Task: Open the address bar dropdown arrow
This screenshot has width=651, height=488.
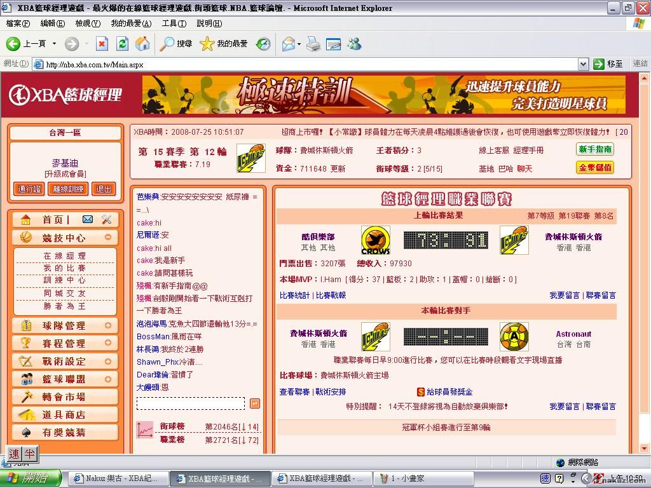Action: (583, 64)
